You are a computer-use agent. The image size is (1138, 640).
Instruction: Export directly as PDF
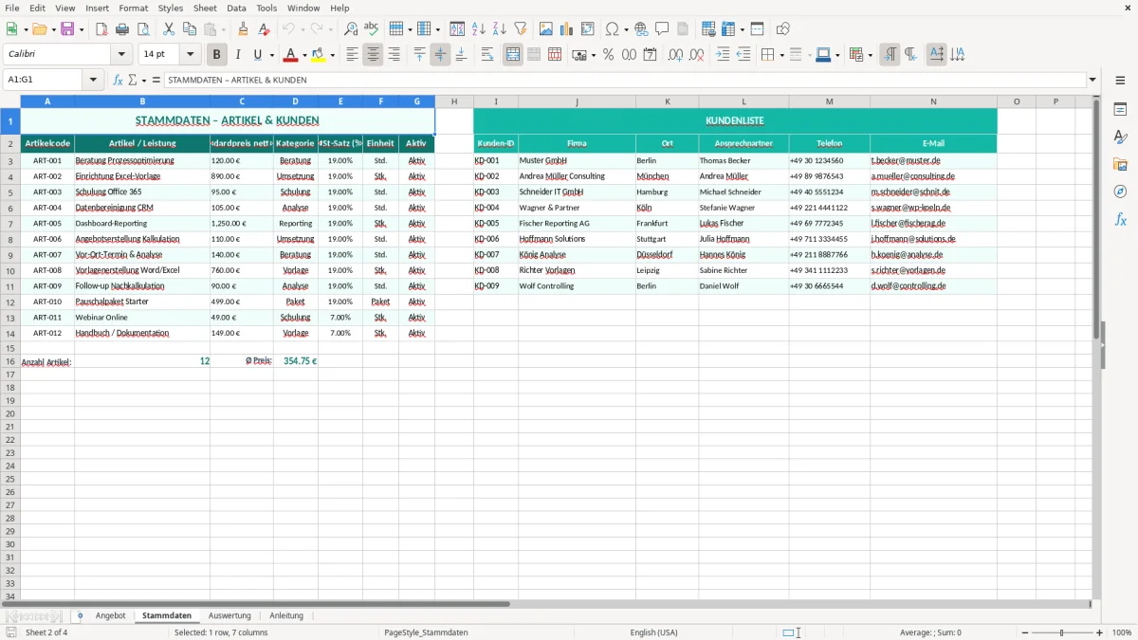point(101,29)
